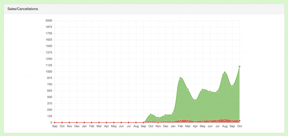Select green sales point for Dec near 145
This screenshot has height=136, width=288.
(x=165, y=115)
